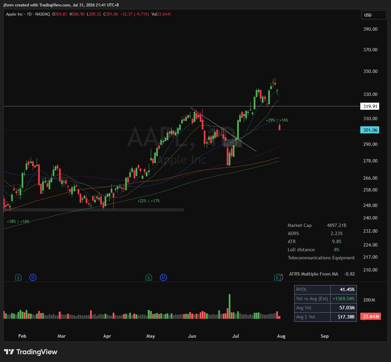
Task: Click the Aug label on time axis
Action: point(281,336)
